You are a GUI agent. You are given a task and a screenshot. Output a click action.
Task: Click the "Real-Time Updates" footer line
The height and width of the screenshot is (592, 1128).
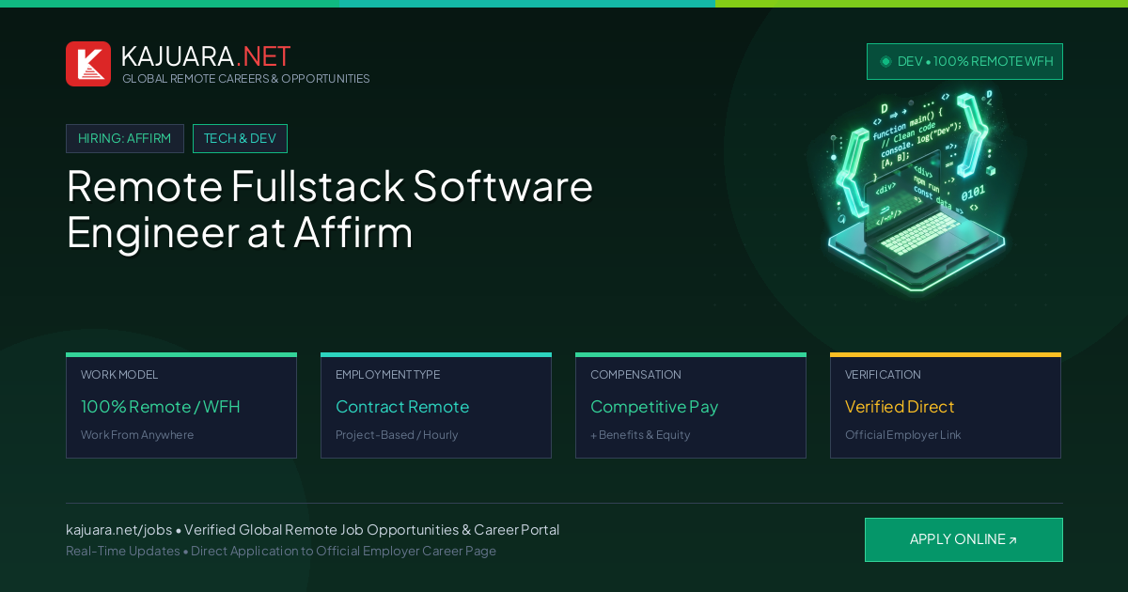click(281, 551)
